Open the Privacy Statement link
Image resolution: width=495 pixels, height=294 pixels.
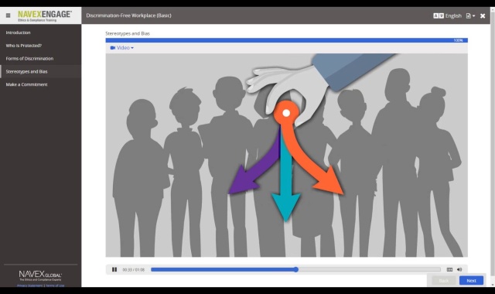29,285
